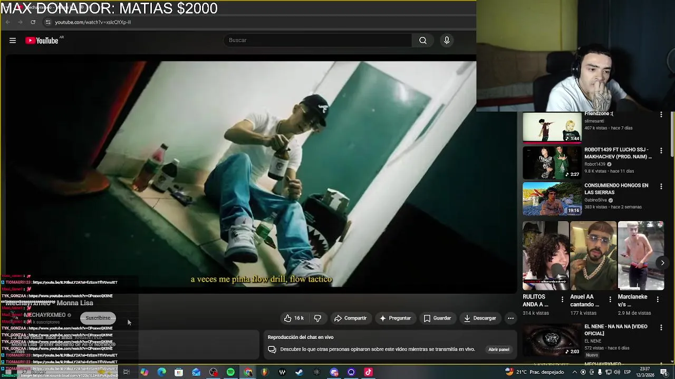Launch Microsoft Edge from taskbar
The height and width of the screenshot is (379, 675).
click(161, 372)
